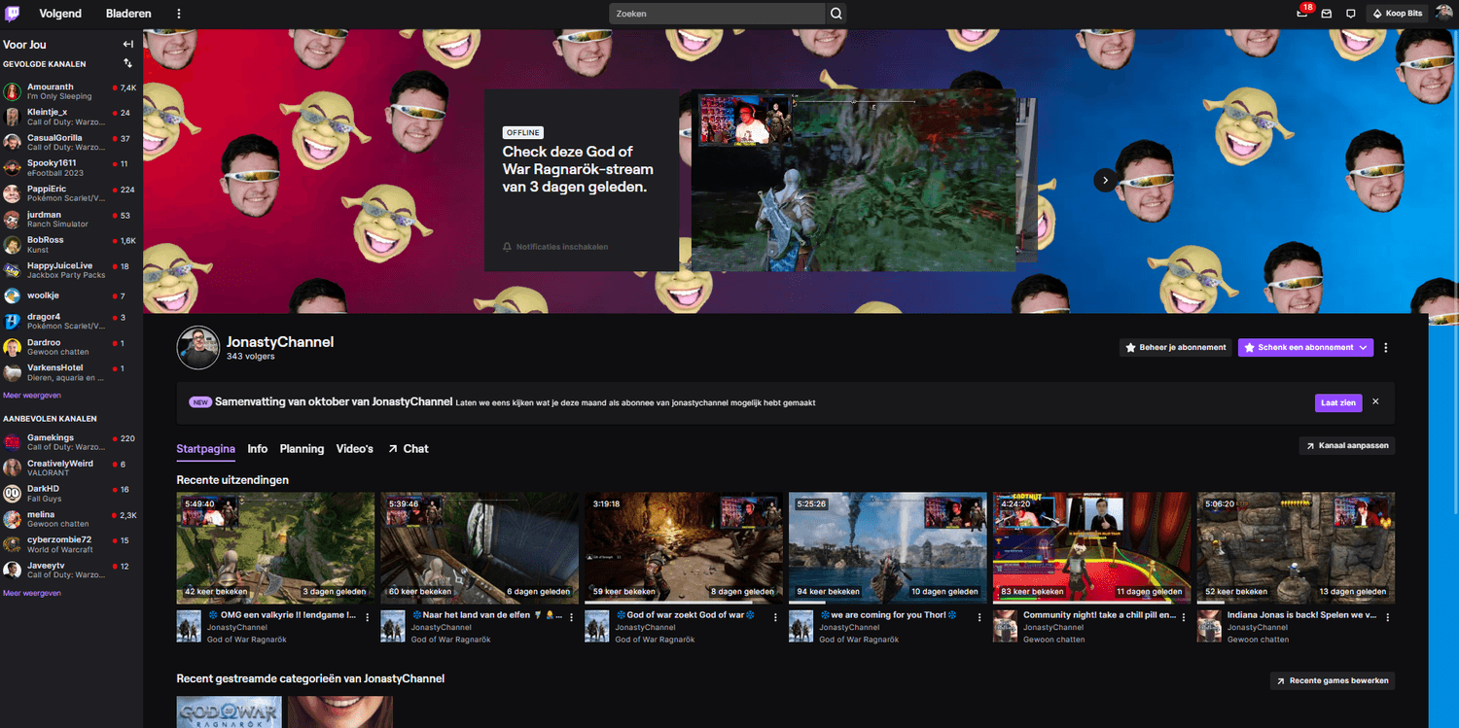Open options for Community night video
Screen dimensions: 1459x728
1184,617
